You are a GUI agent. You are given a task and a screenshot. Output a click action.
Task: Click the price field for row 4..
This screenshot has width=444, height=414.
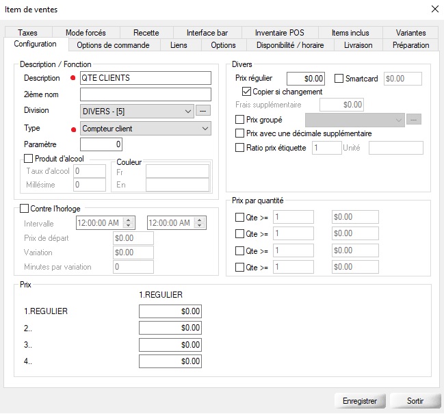point(170,361)
